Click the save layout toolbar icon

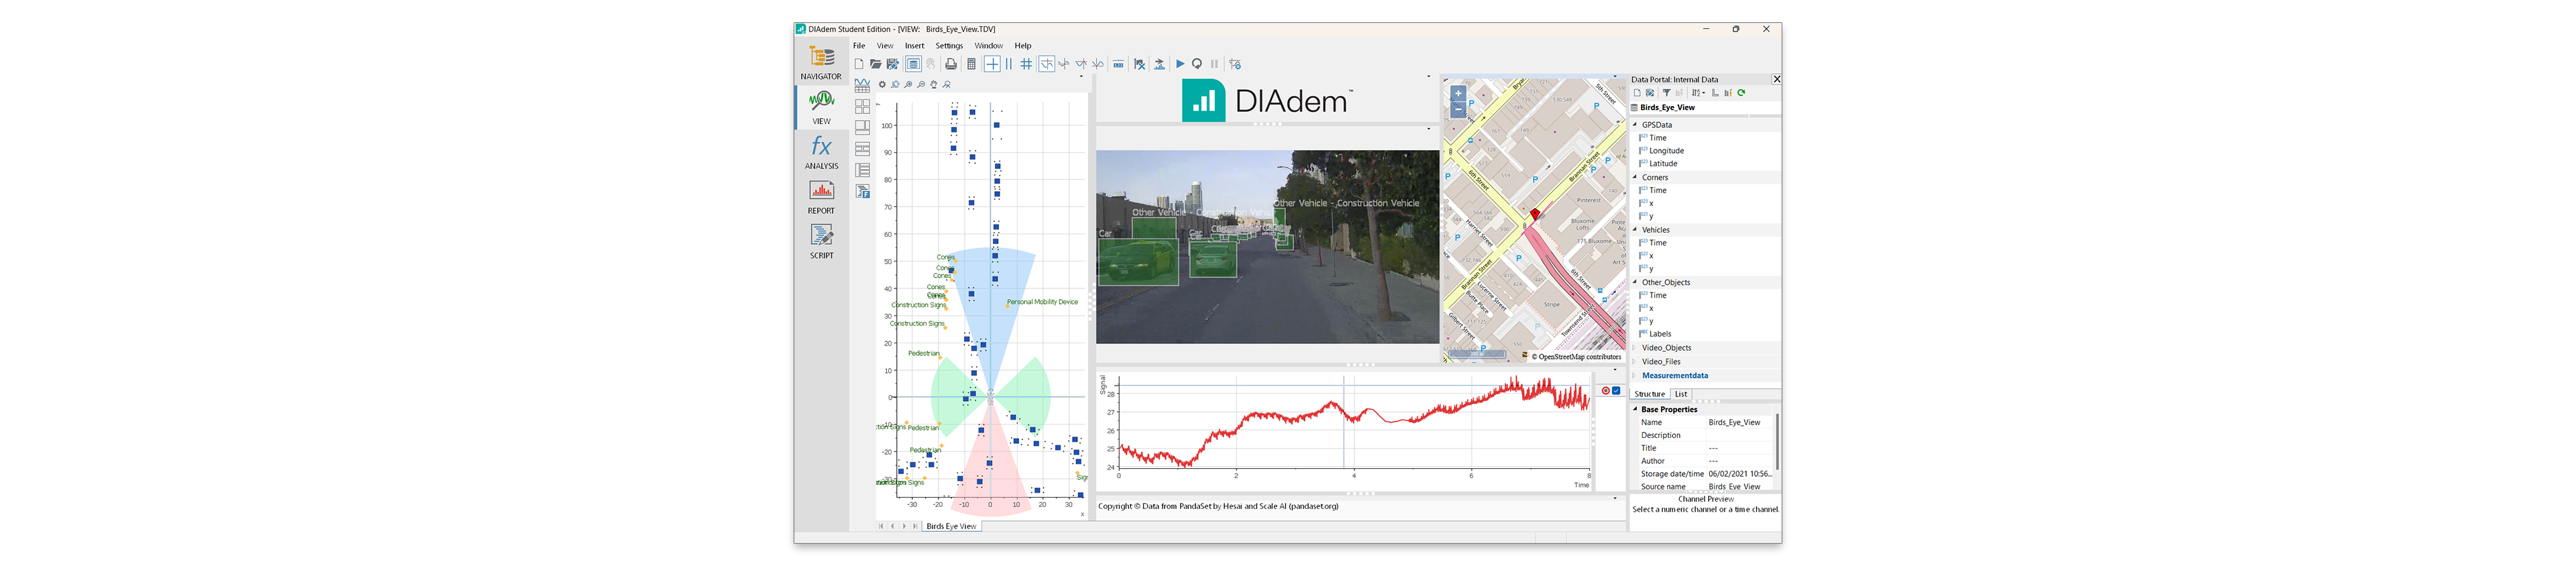[x=893, y=64]
